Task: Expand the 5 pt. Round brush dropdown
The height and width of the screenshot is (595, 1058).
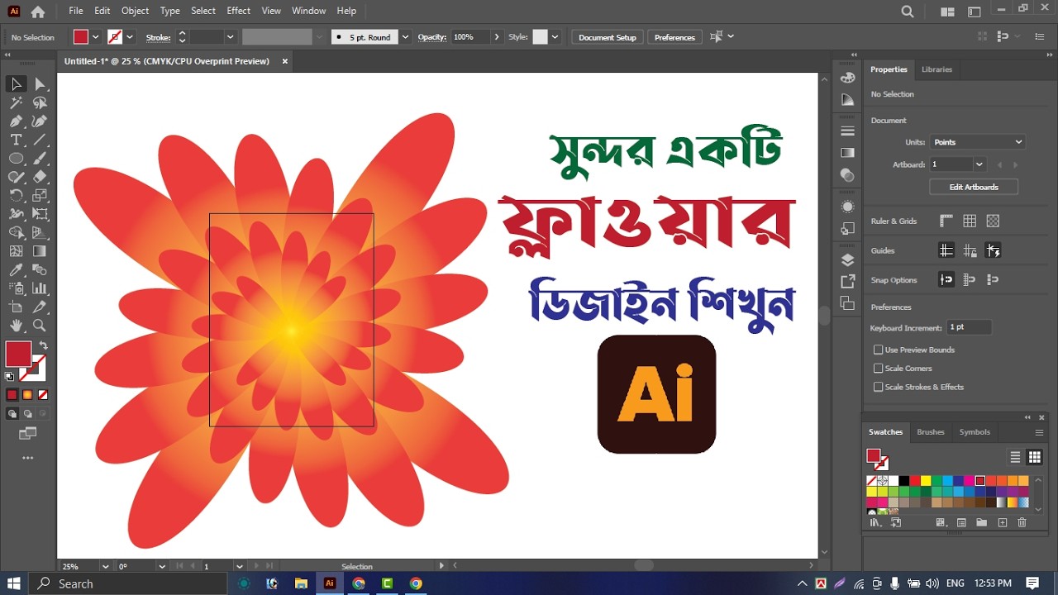Action: (x=405, y=37)
